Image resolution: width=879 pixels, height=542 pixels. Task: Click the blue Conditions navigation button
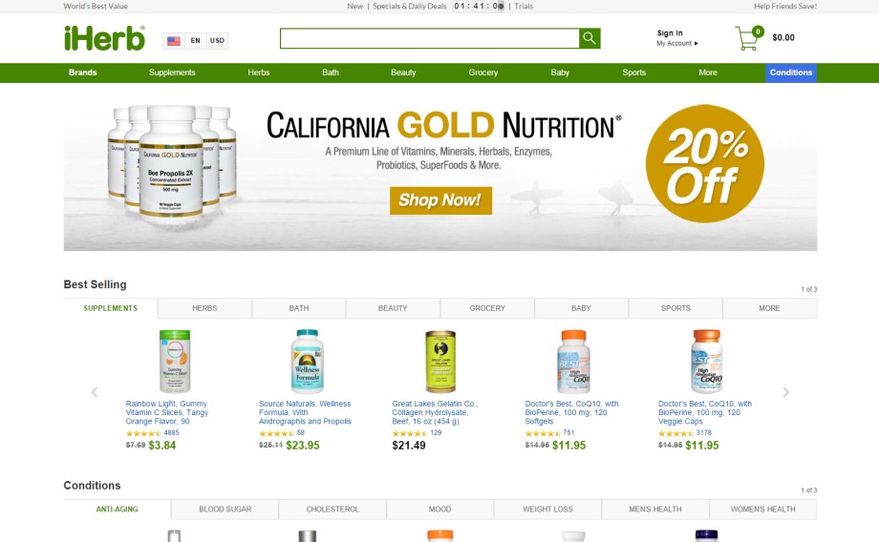(x=791, y=73)
